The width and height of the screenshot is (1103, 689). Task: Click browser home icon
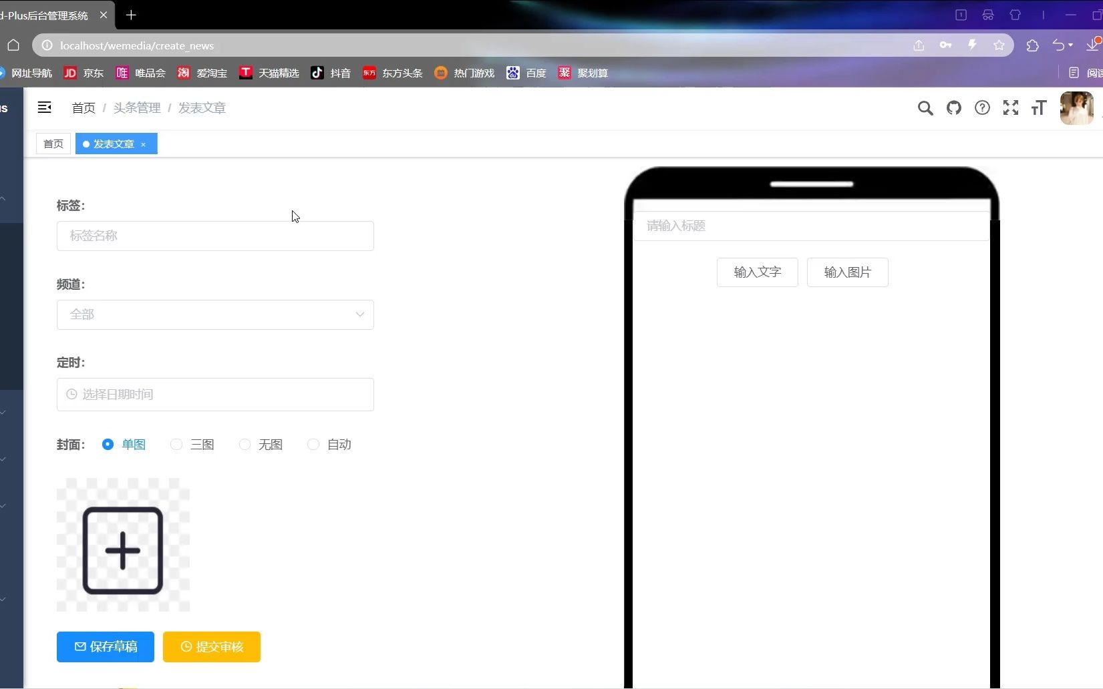13,45
